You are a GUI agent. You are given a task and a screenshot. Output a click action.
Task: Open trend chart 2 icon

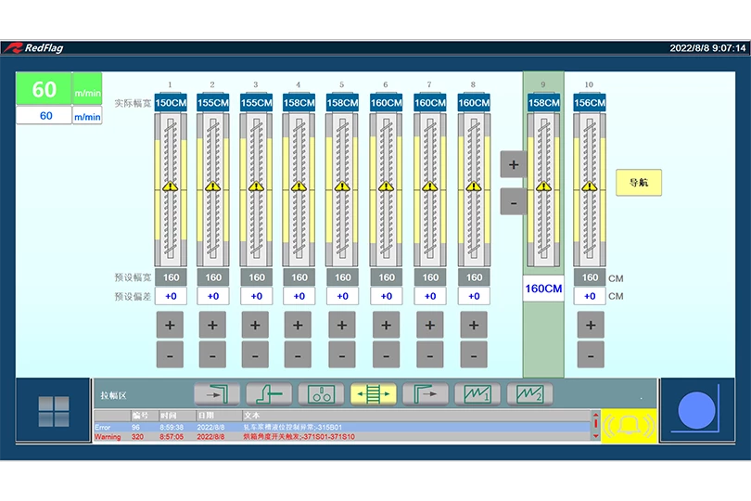[529, 394]
